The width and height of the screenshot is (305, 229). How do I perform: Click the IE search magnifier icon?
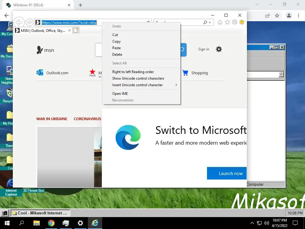click(205, 22)
